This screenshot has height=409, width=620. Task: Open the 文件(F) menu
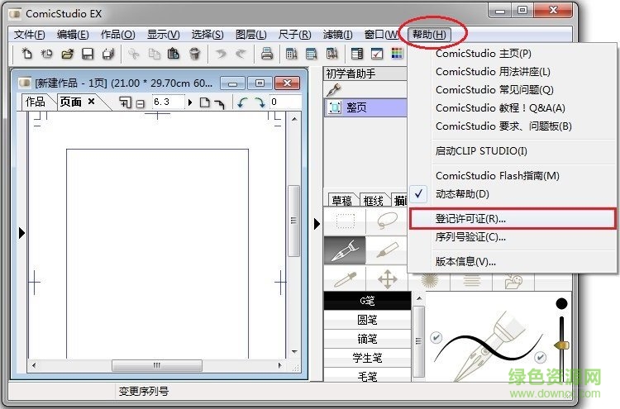29,35
